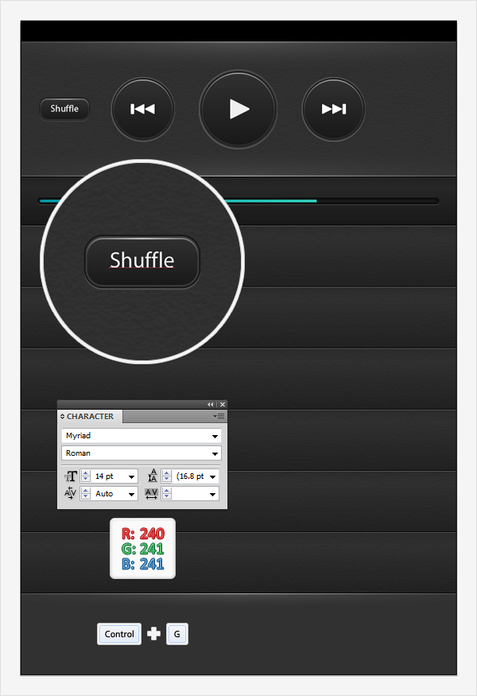This screenshot has width=477, height=696.
Task: Click the font size stepper arrows
Action: click(x=86, y=476)
